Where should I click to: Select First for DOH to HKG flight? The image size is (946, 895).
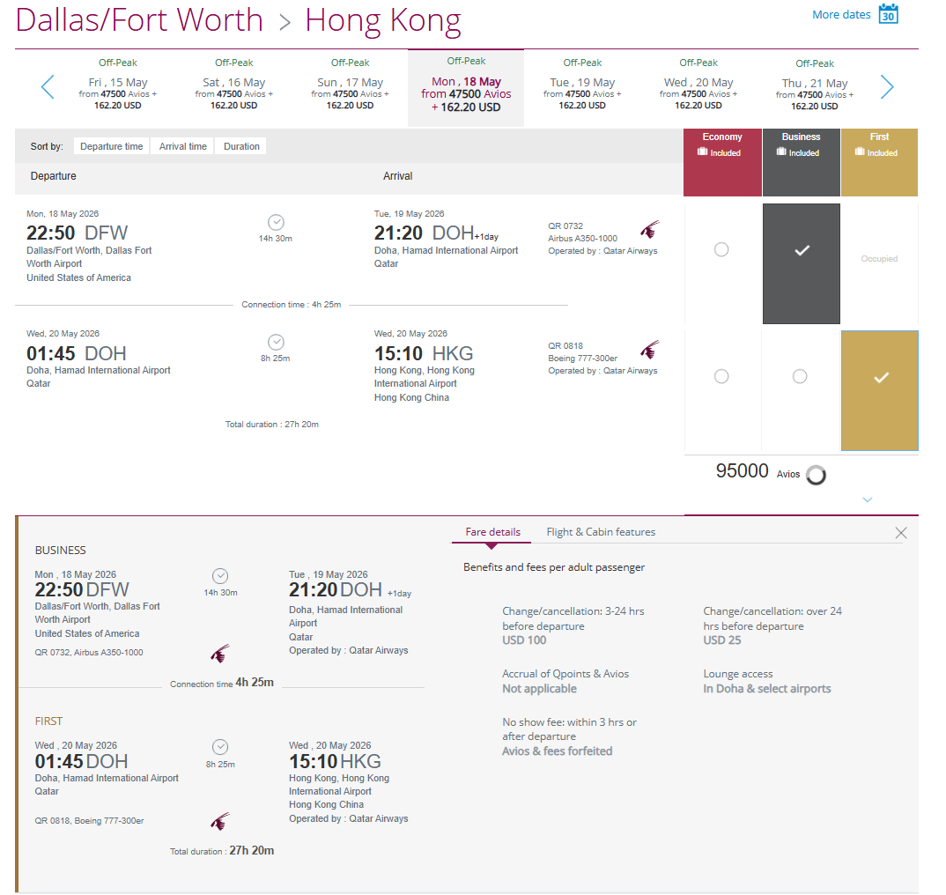[x=880, y=390]
